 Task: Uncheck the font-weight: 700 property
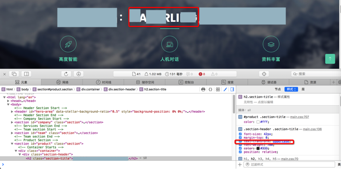click(x=240, y=145)
